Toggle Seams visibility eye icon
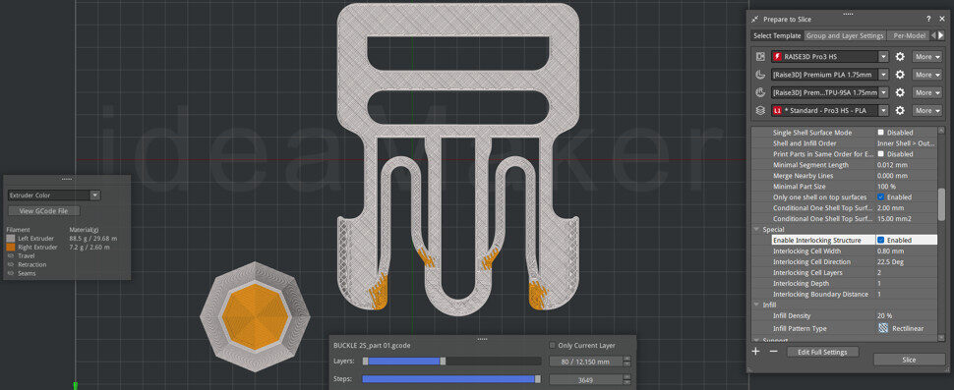 click(x=11, y=273)
